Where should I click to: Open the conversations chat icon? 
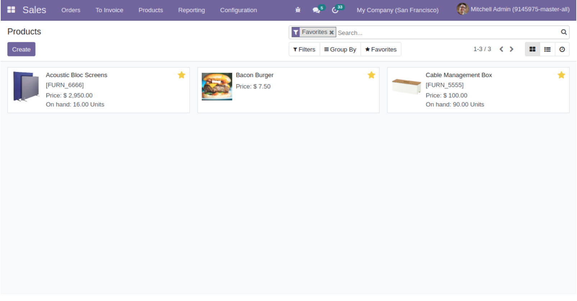pyautogui.click(x=316, y=10)
